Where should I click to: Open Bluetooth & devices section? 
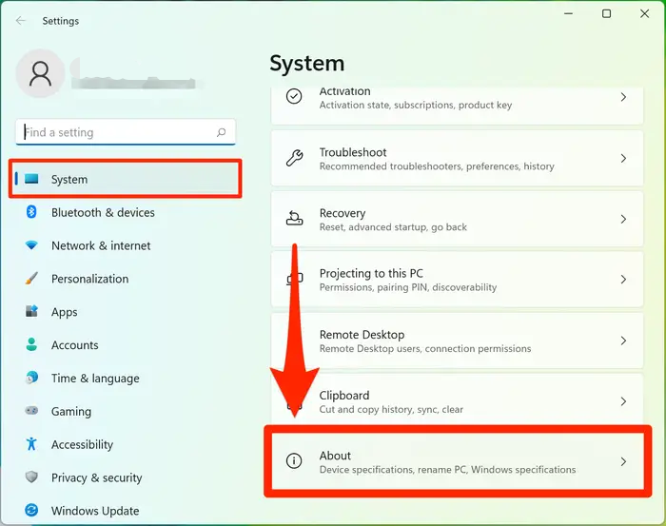click(103, 212)
